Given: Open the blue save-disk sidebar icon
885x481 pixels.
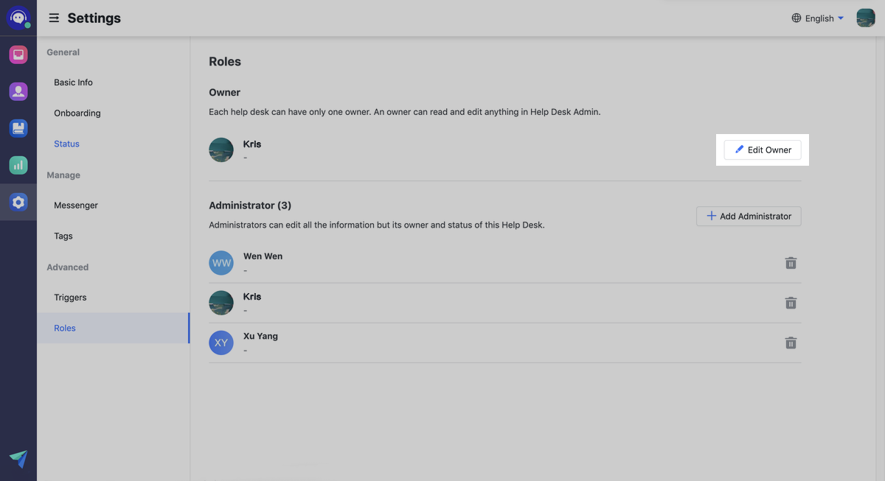Looking at the screenshot, I should pos(18,128).
